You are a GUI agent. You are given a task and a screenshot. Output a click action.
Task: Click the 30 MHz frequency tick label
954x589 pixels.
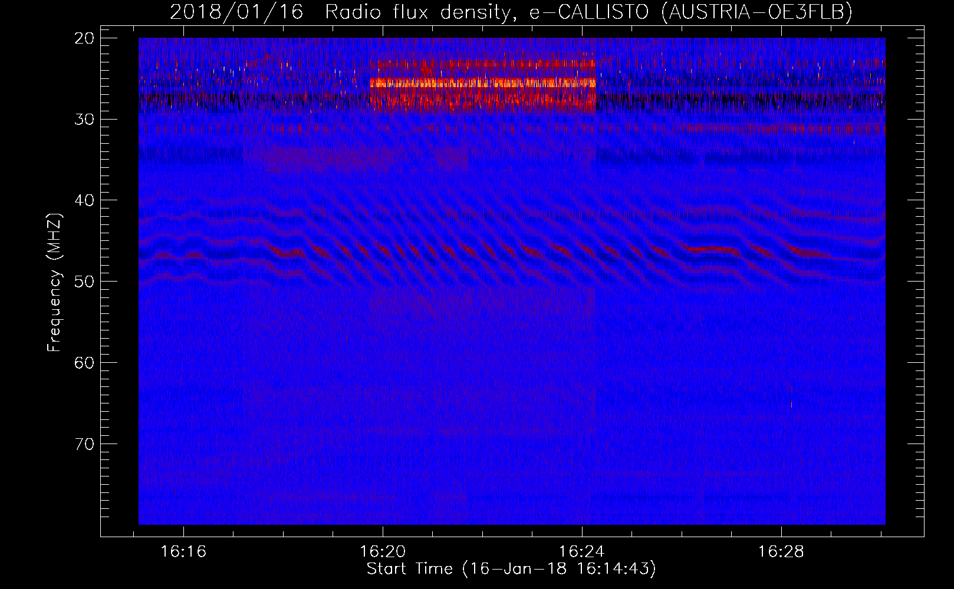pyautogui.click(x=85, y=119)
